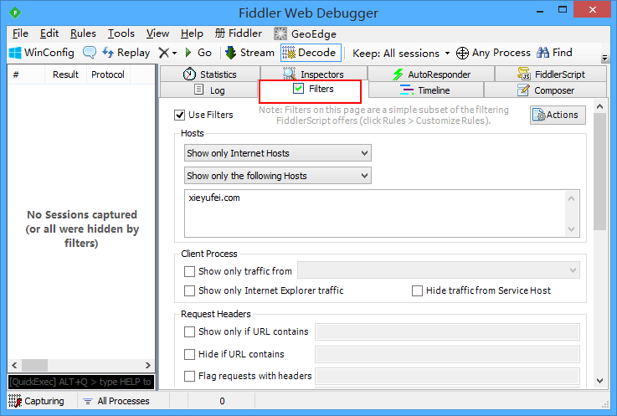Enable Show only traffic from checkbox
The image size is (617, 416).
[189, 271]
